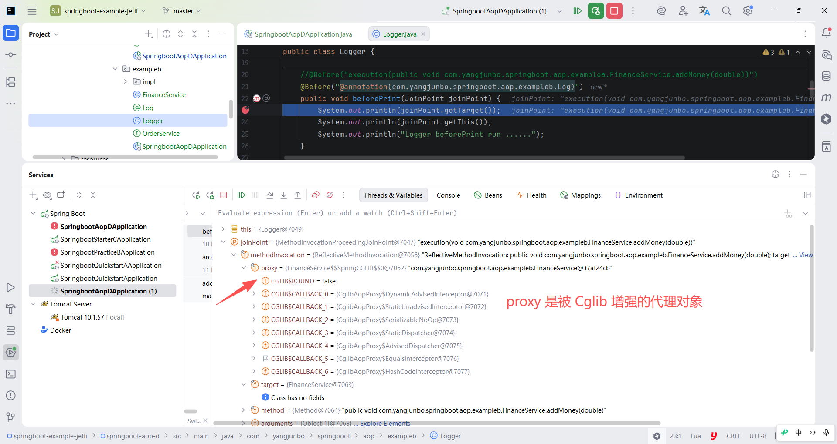
Task: Collapse the target FinanceService variable
Action: pos(244,384)
